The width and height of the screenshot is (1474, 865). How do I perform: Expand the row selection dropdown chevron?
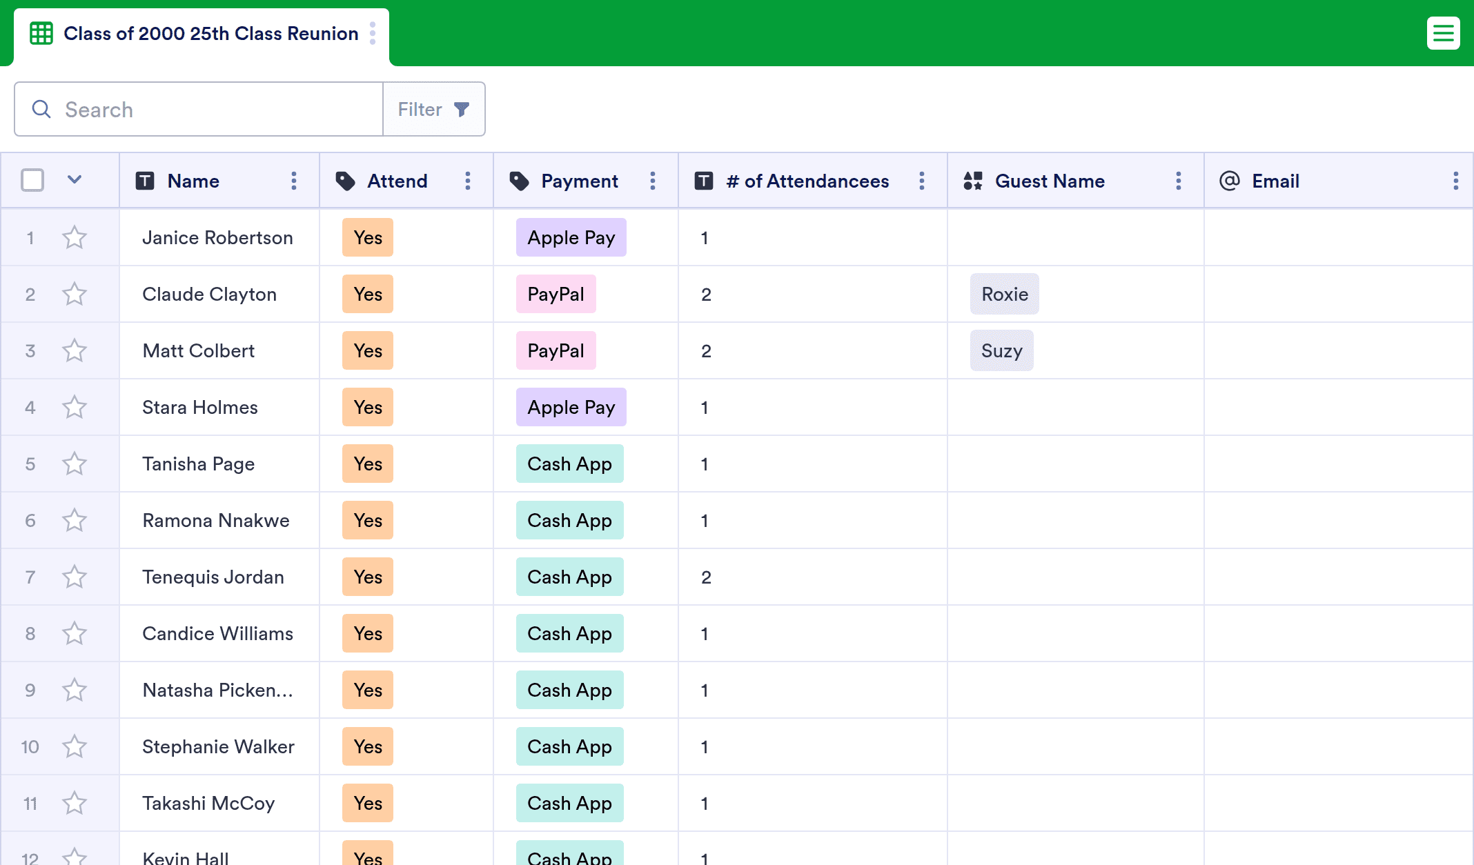[x=75, y=180]
